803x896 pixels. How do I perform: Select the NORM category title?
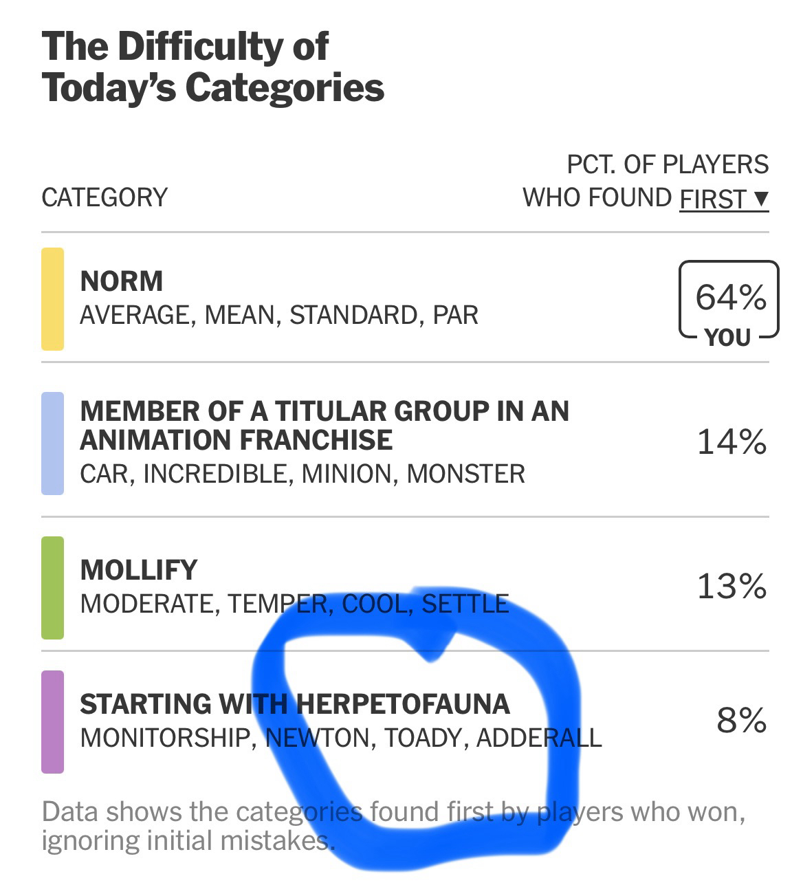[122, 281]
